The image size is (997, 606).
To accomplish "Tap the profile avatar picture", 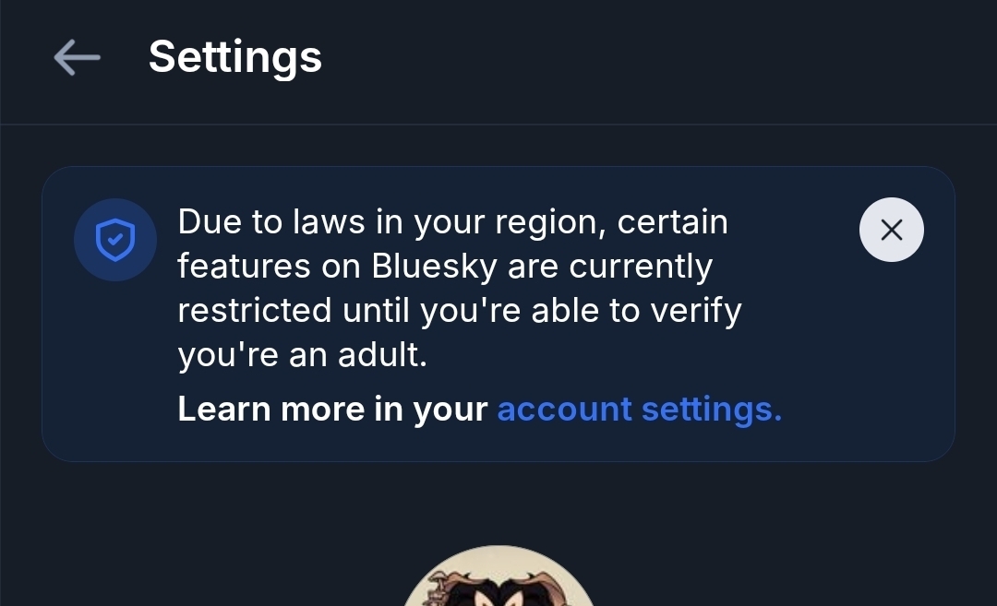I will [498, 581].
